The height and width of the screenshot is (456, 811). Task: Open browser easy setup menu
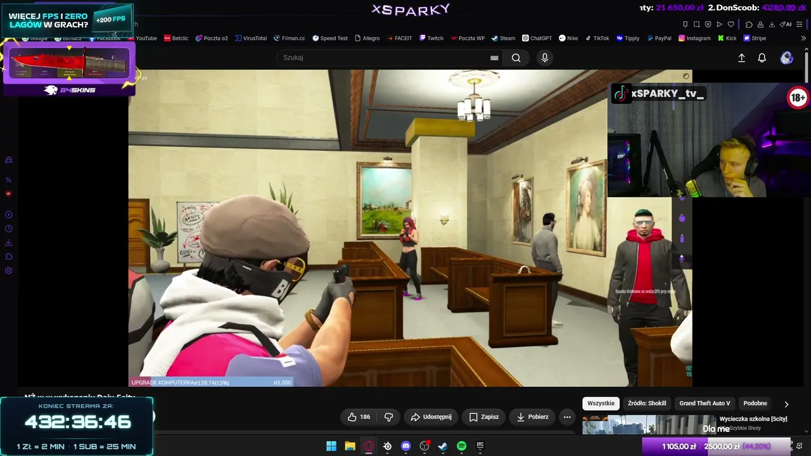[x=800, y=24]
